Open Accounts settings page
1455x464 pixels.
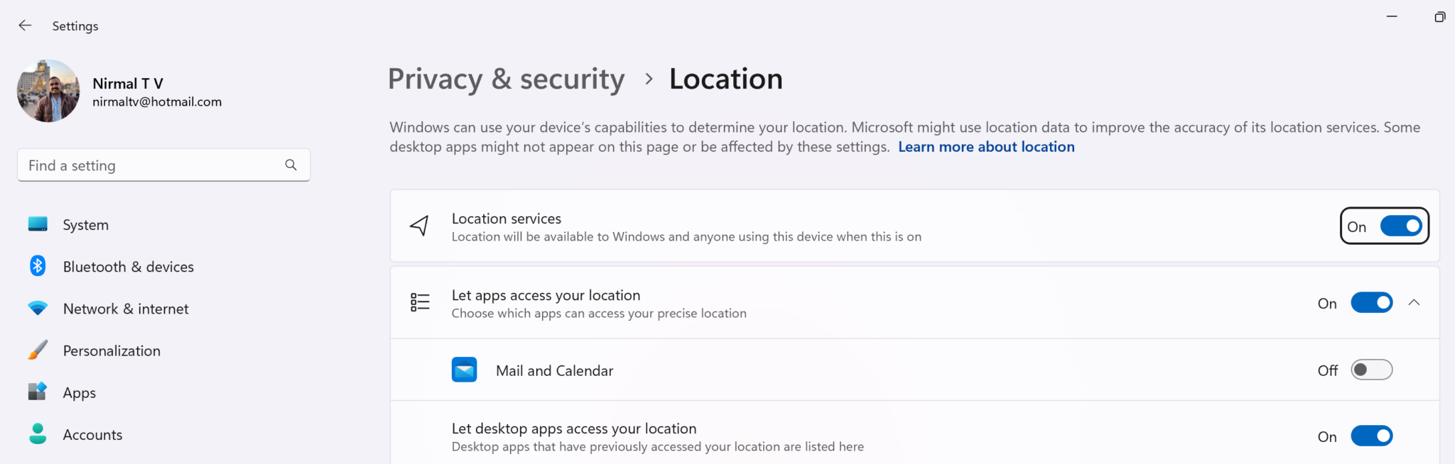coord(93,434)
